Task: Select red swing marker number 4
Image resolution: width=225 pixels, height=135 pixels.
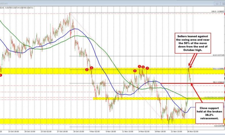Action: (x=135, y=71)
